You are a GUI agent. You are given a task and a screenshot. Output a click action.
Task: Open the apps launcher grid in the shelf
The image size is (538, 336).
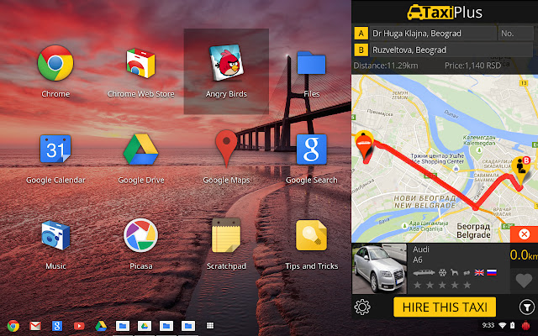(x=210, y=325)
